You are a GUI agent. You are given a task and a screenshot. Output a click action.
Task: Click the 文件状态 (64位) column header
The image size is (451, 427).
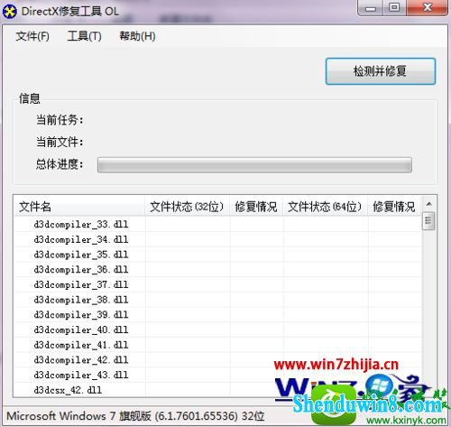click(x=326, y=207)
